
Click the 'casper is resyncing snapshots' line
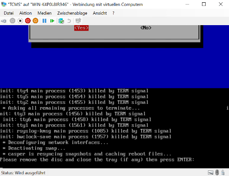tap(87, 154)
